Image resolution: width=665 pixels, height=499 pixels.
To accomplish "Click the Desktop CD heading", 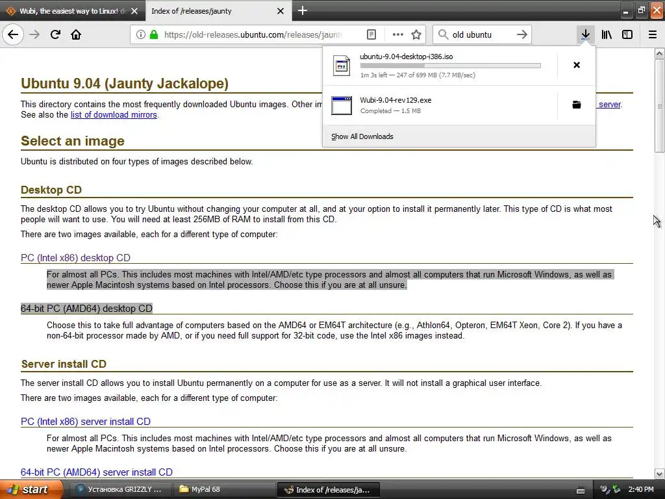I will (x=51, y=190).
